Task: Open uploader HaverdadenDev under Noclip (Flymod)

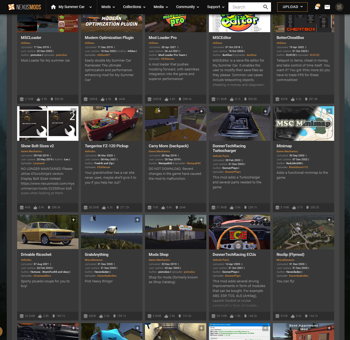Action: click(299, 276)
